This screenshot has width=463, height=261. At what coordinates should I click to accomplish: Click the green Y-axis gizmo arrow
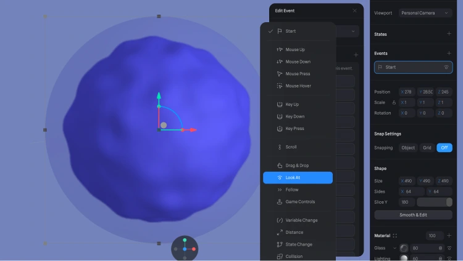pyautogui.click(x=159, y=96)
